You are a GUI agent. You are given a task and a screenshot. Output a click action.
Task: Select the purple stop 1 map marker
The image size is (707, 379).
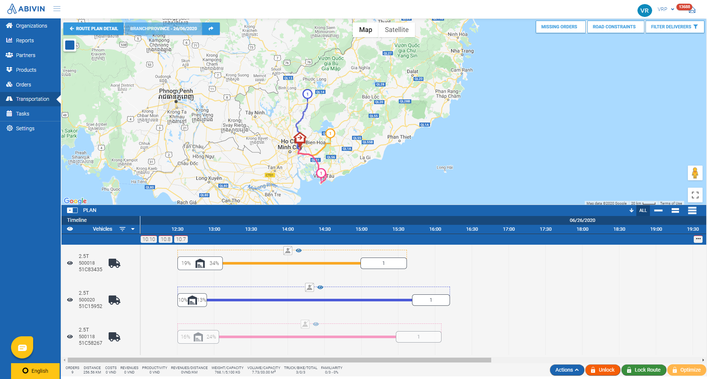click(307, 94)
